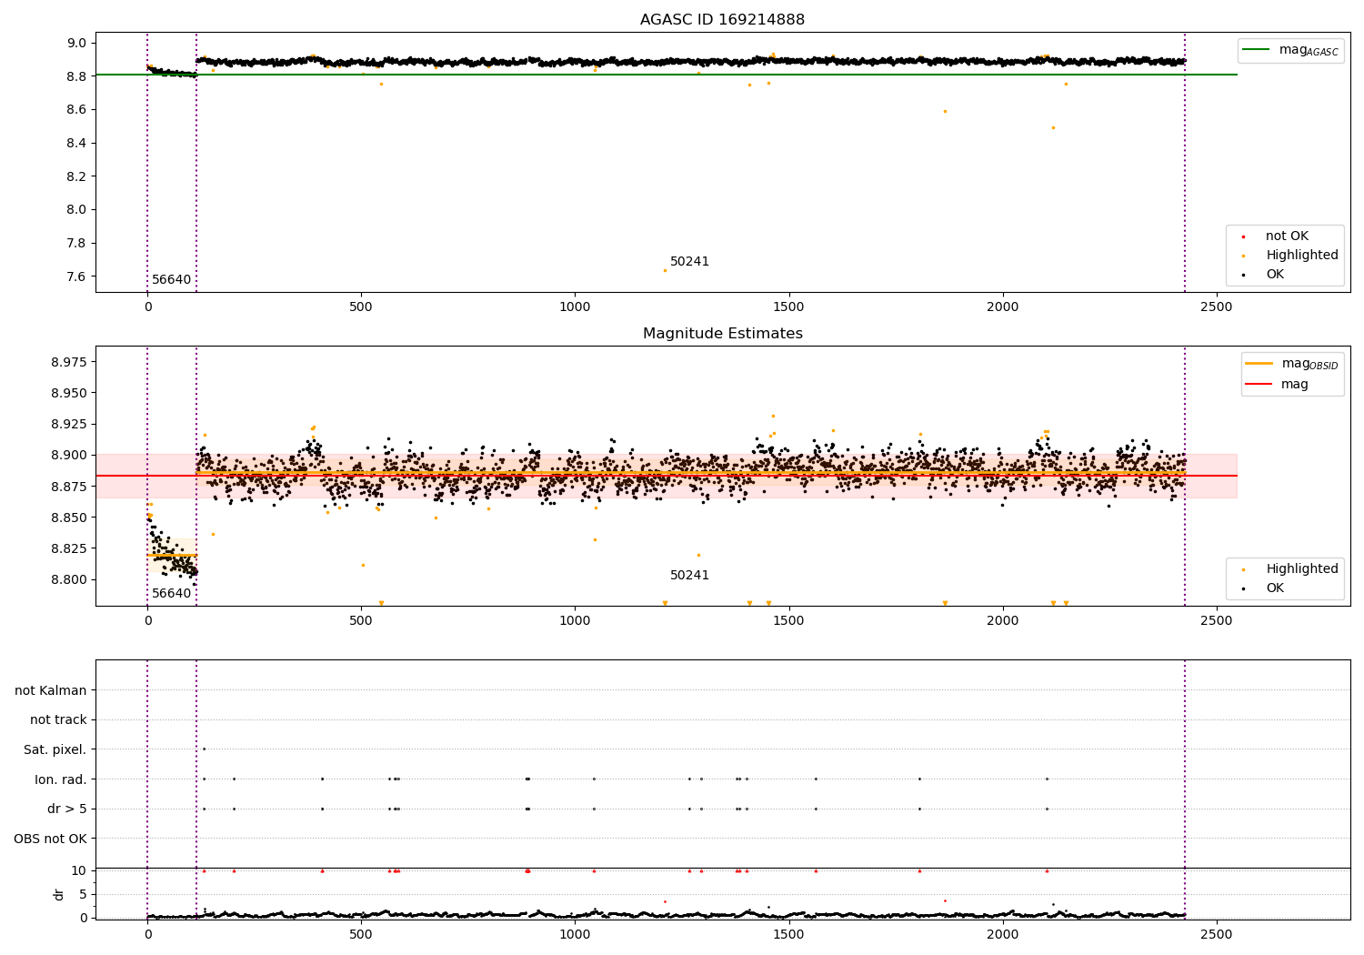Click the '50241' annotation in the top plot

click(x=689, y=262)
